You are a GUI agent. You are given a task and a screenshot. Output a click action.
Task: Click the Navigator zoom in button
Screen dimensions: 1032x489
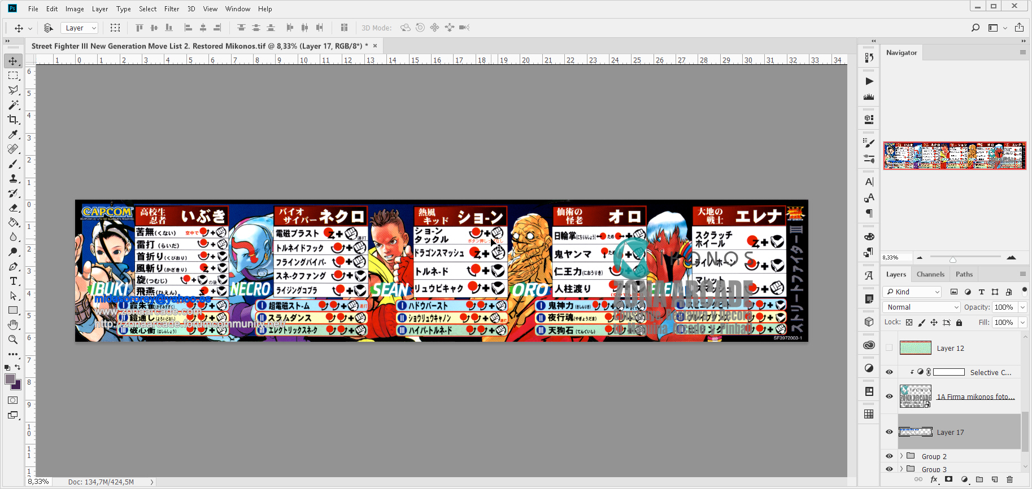coord(1011,258)
